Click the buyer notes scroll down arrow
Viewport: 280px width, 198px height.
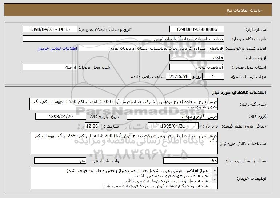pyautogui.click(x=215, y=179)
